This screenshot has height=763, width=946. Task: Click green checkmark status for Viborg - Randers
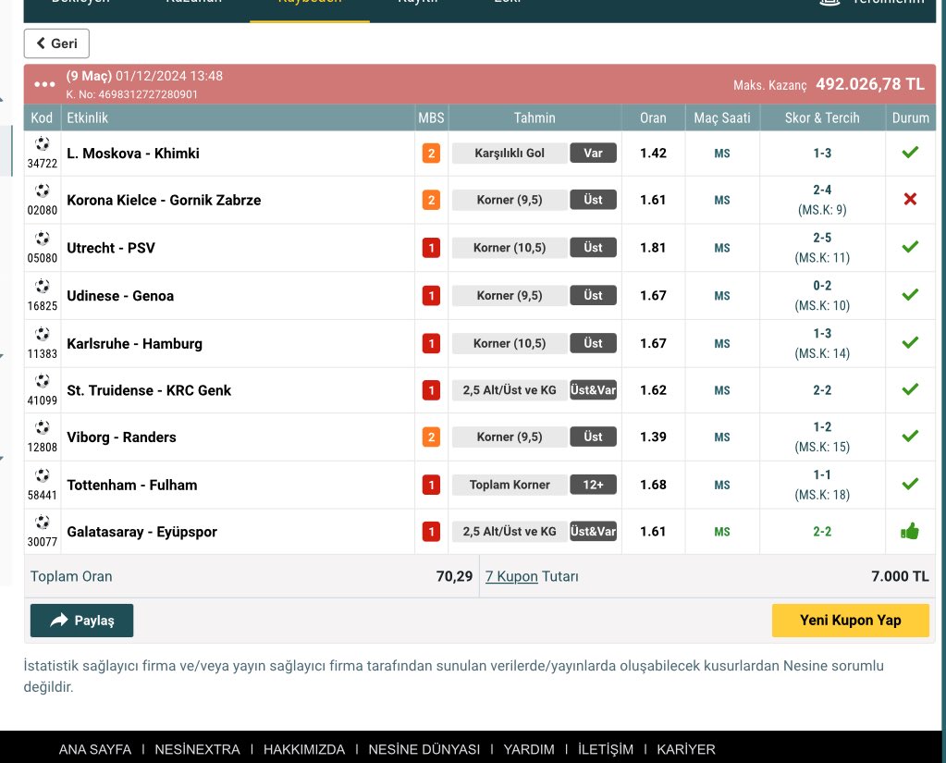coord(910,437)
